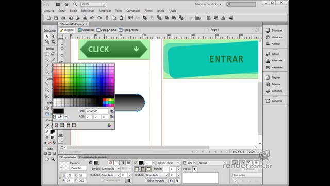
Task: Open the Histórico panel
Action: pyautogui.click(x=274, y=37)
